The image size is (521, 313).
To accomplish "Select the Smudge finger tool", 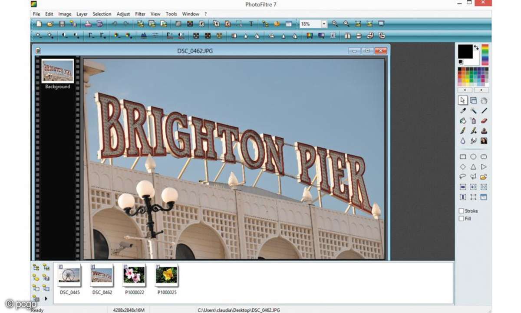I will point(473,141).
